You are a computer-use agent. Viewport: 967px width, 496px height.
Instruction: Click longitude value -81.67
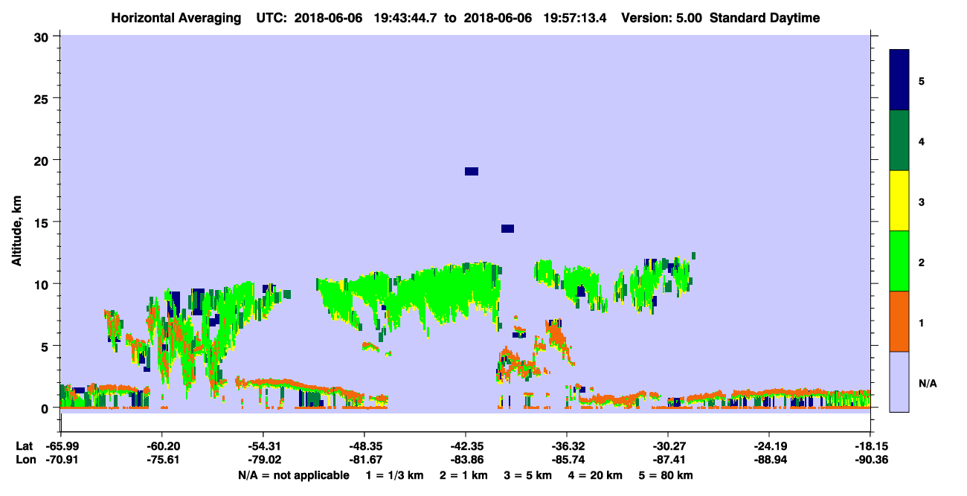pyautogui.click(x=364, y=460)
